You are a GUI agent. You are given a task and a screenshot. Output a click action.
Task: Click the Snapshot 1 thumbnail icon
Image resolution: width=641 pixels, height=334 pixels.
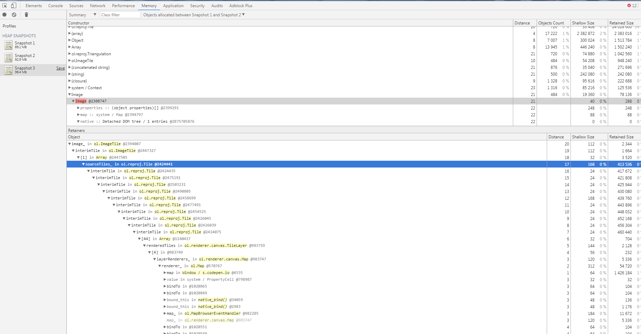8,45
